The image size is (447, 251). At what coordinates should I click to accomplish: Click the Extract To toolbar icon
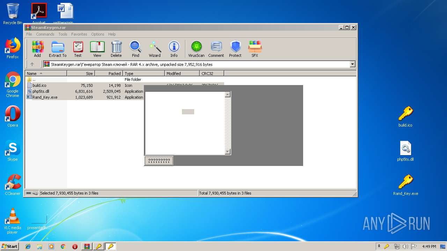point(58,49)
